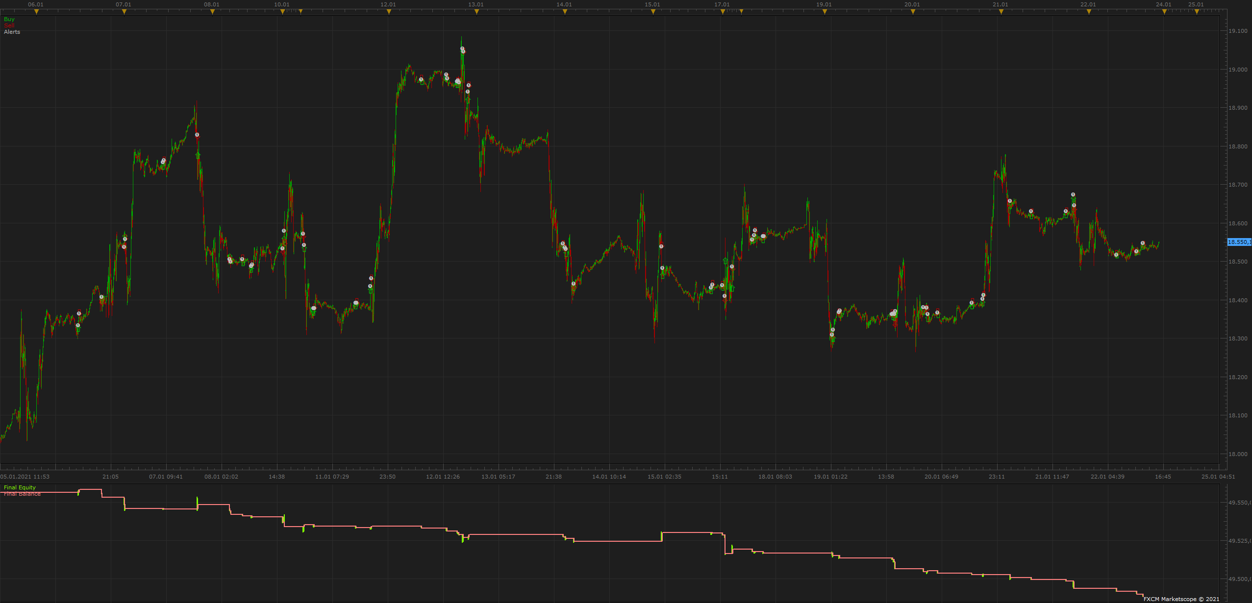Click the 18.400 price axis label
1252x603 pixels.
[x=1237, y=300]
